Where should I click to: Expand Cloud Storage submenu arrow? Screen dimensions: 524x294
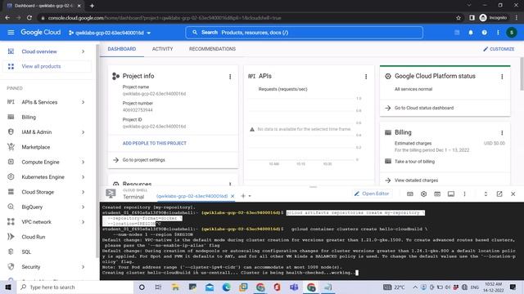[84, 192]
